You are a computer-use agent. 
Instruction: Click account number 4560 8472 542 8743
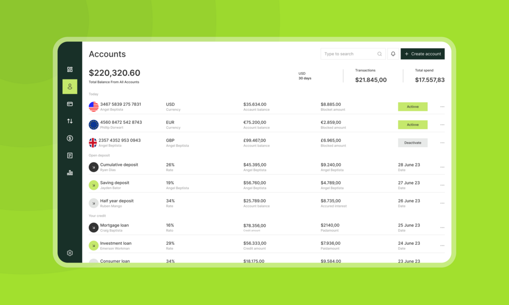click(x=121, y=122)
